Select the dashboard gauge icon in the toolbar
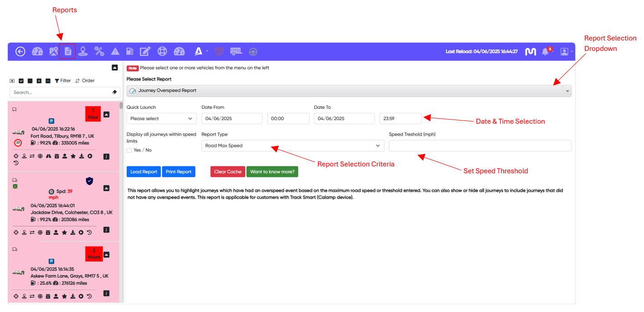The width and height of the screenshot is (644, 312). pos(37,51)
